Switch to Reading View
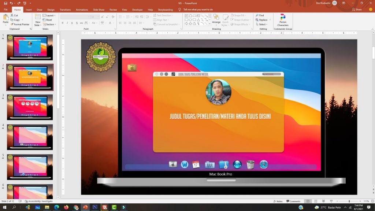 pyautogui.click(x=323, y=201)
